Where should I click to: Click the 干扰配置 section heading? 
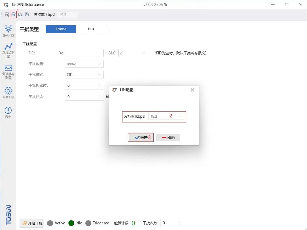click(x=30, y=44)
